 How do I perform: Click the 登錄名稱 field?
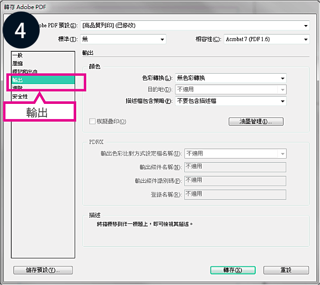click(x=235, y=195)
